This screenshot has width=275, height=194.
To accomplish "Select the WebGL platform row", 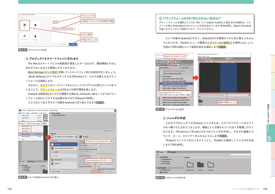I will [64, 164].
